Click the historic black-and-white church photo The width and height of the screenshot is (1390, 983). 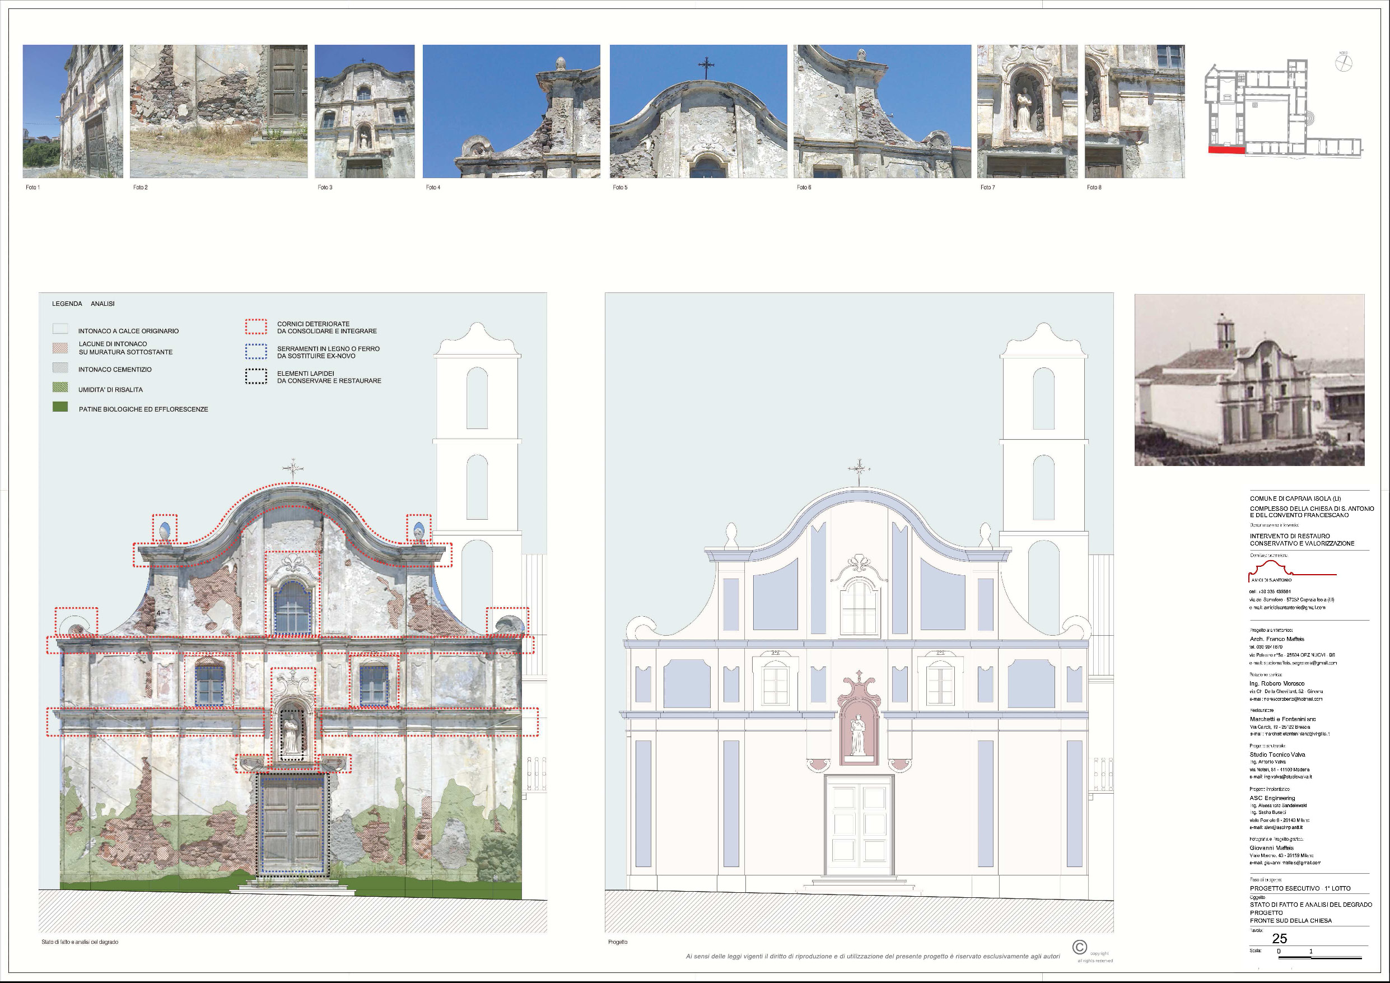[x=1249, y=380]
